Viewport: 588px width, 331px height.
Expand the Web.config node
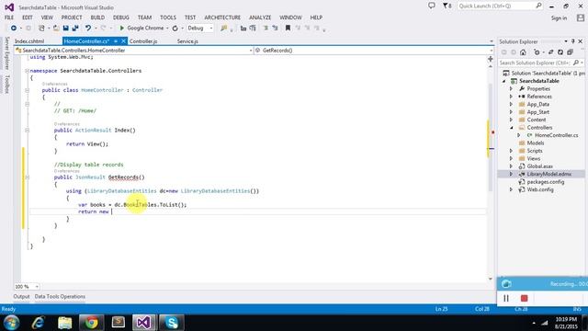click(x=511, y=189)
